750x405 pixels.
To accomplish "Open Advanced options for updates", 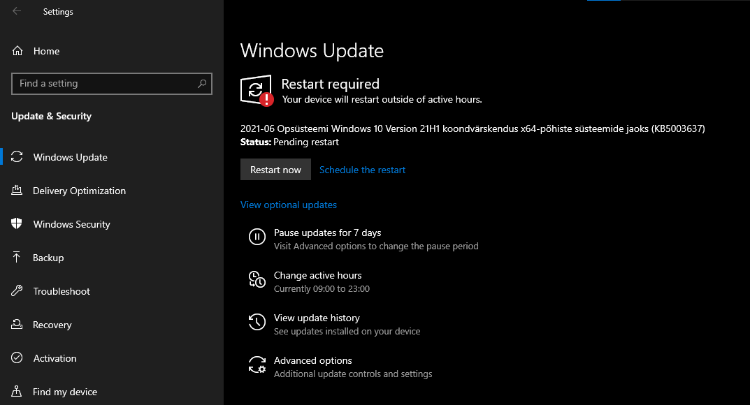I will pos(313,360).
